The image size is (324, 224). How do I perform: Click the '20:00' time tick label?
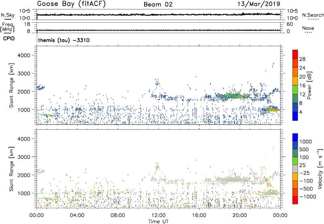(x=240, y=216)
